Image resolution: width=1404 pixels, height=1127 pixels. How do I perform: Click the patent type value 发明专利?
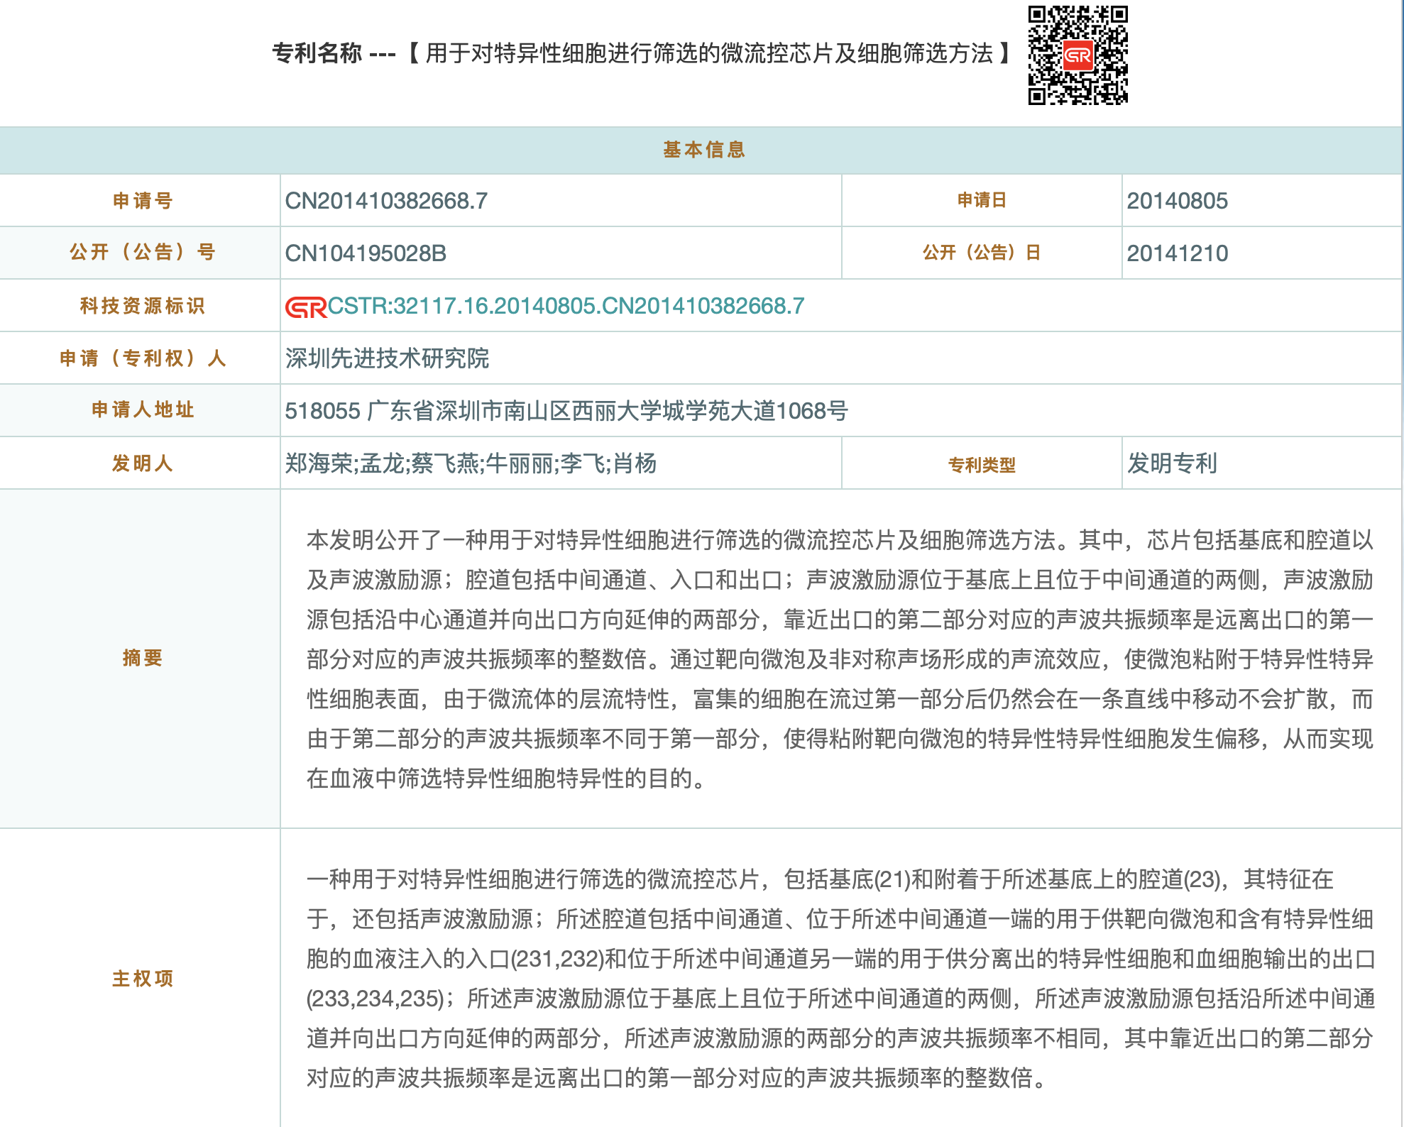(1172, 463)
